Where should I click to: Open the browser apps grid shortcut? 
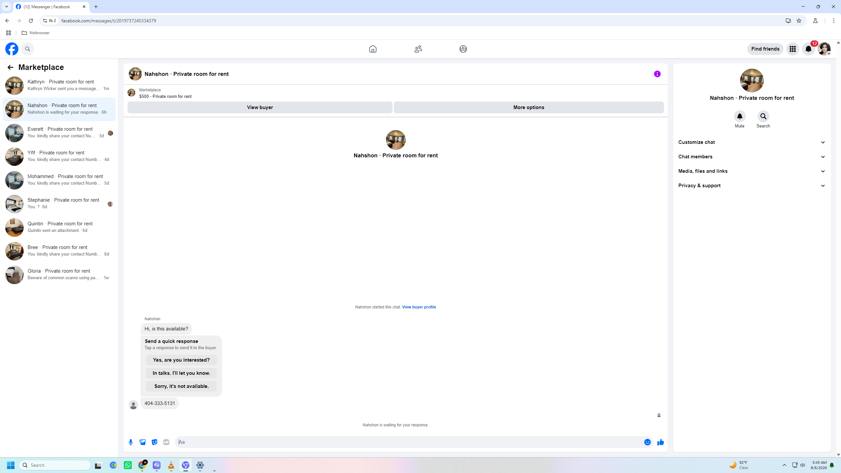[9, 33]
